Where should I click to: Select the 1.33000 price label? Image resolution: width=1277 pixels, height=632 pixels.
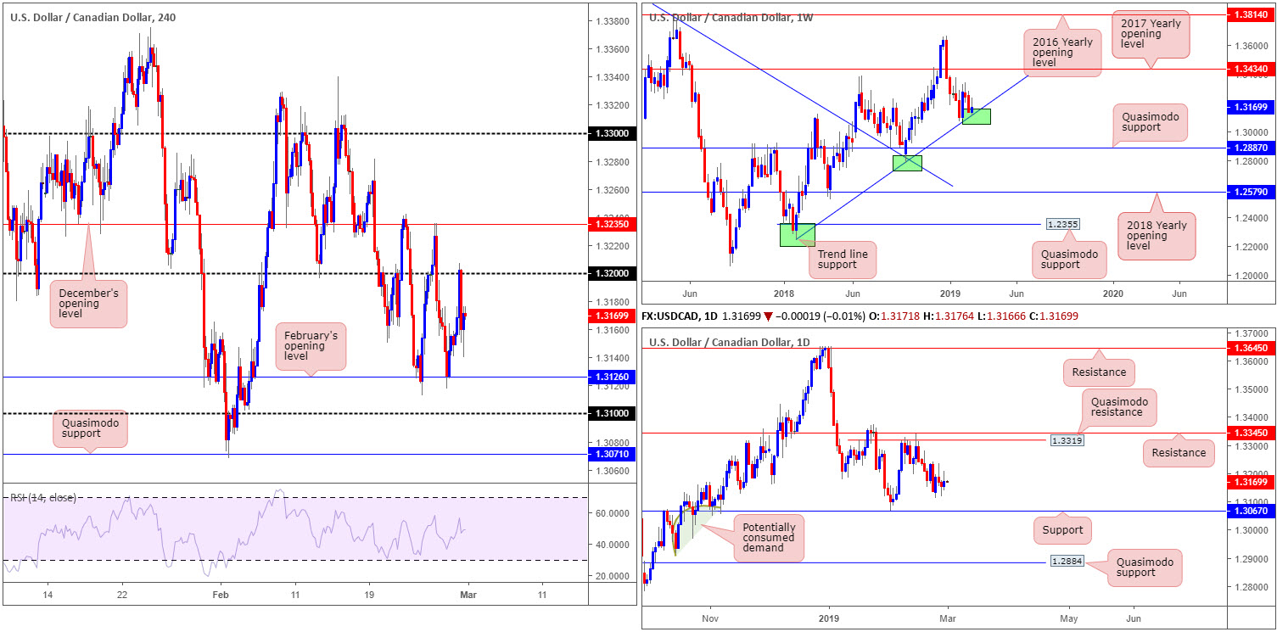613,134
